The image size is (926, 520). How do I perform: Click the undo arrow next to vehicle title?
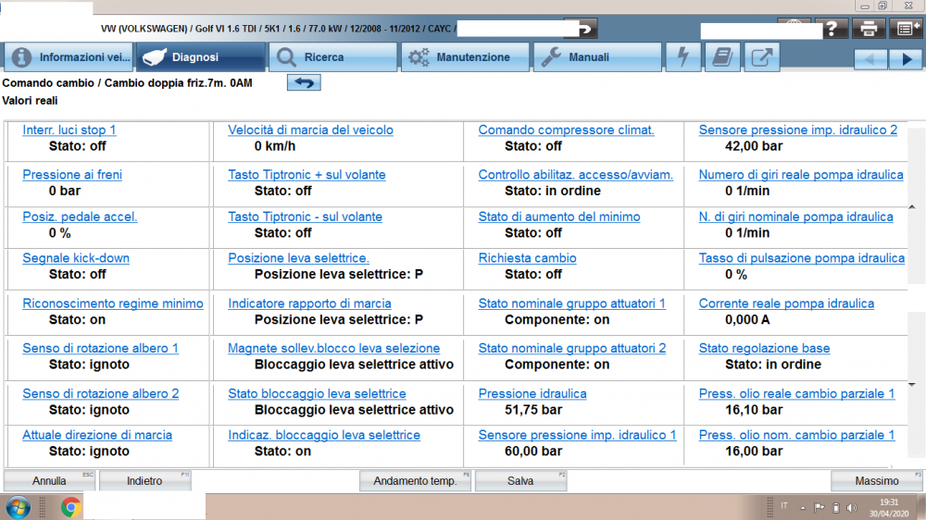(x=581, y=28)
